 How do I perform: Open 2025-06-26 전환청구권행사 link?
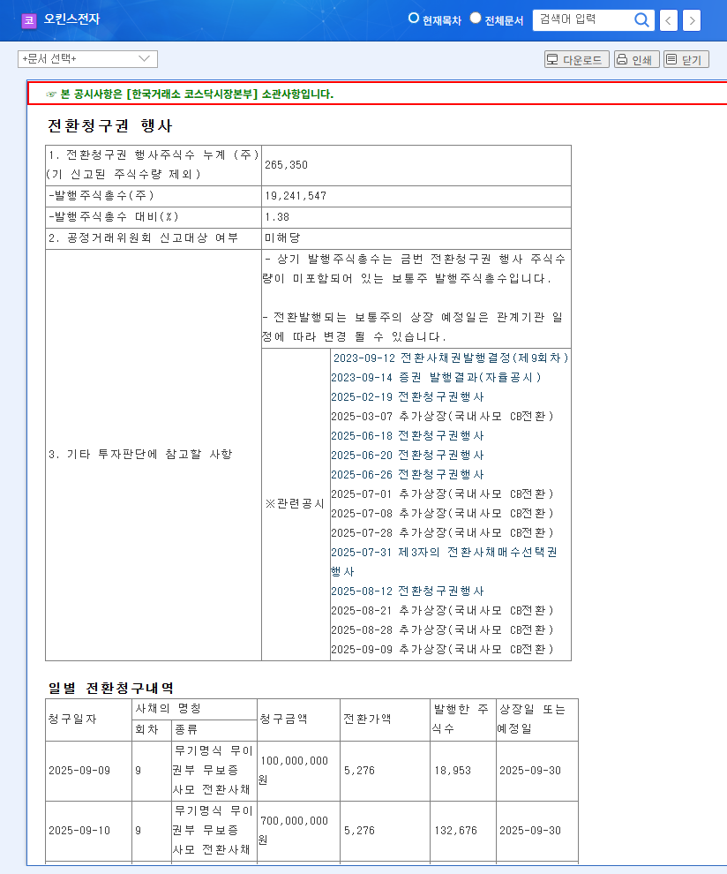click(x=408, y=475)
